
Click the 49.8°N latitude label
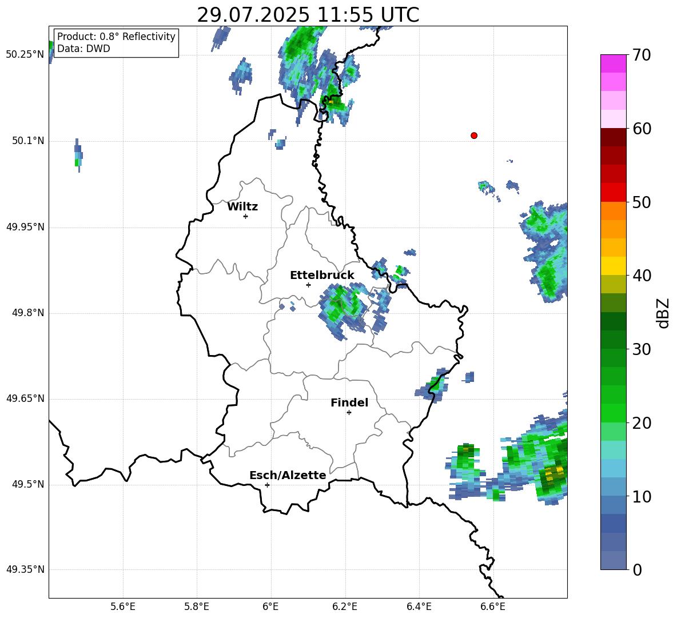(x=27, y=313)
